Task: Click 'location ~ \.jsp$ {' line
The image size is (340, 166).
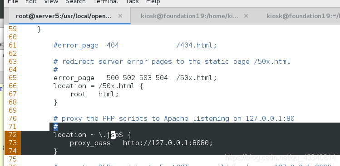Action: click(x=92, y=135)
